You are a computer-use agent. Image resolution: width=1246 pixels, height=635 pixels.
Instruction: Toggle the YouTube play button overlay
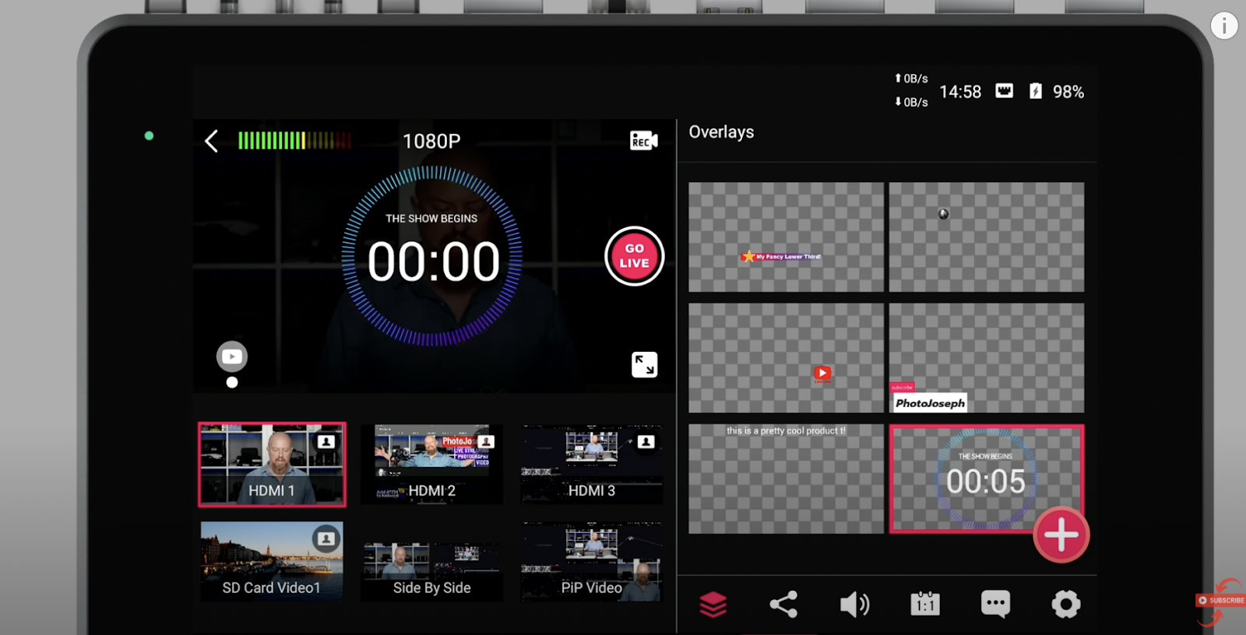click(x=786, y=358)
